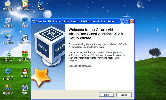Launch the Word 2003 desktop shortcut
The height and width of the screenshot is (100, 166).
25,38
